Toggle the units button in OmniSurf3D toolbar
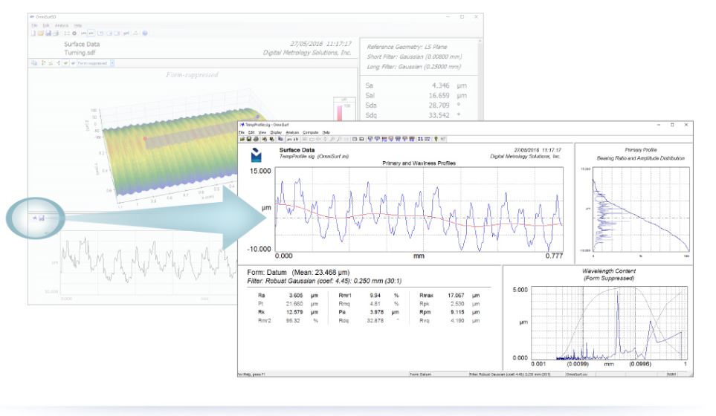Viewport: 716px width, 416px height. pos(87,33)
